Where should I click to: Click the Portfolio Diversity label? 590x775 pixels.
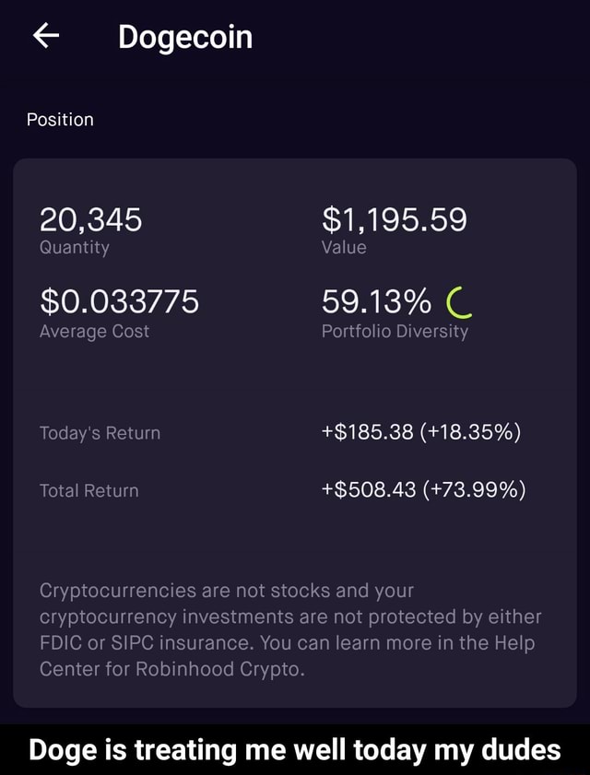(x=395, y=331)
